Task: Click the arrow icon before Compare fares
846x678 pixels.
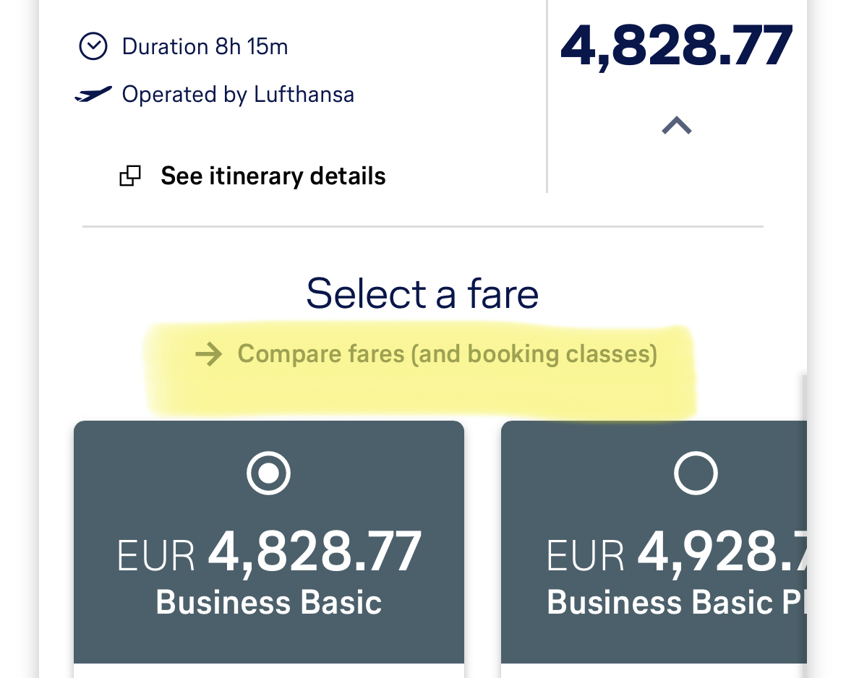Action: coord(209,354)
